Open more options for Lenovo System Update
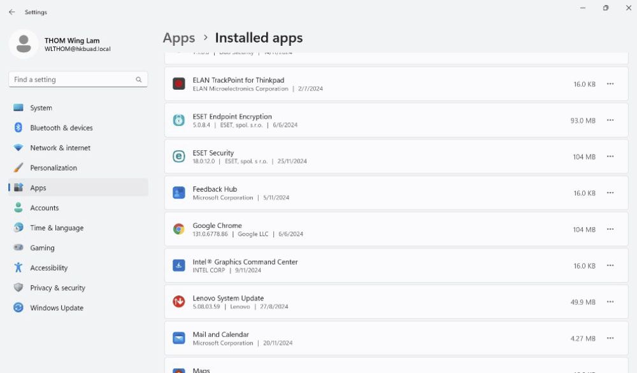This screenshot has width=637, height=373. (610, 302)
